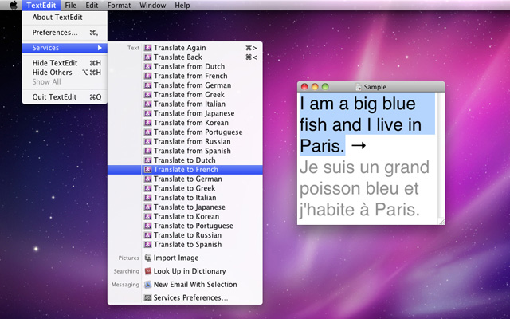This screenshot has width=510, height=319.
Task: Click the icon next to Translate to Dutch
Action: tap(147, 160)
